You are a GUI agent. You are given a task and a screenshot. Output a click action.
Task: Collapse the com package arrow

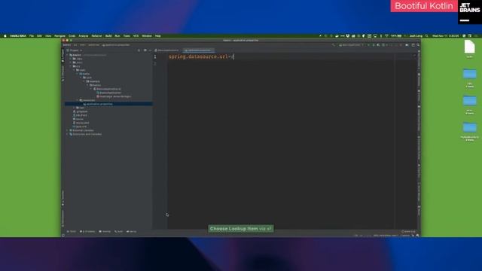coord(81,78)
